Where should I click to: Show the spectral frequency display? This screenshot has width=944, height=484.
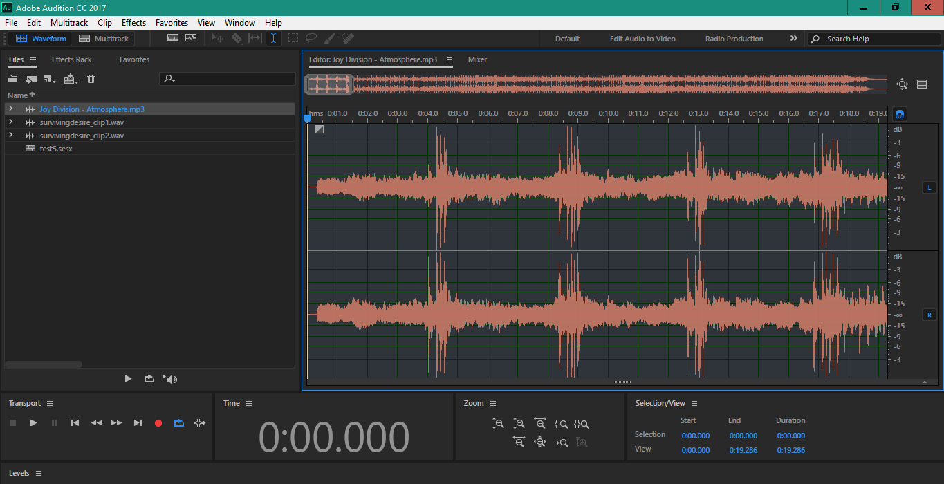tap(172, 39)
